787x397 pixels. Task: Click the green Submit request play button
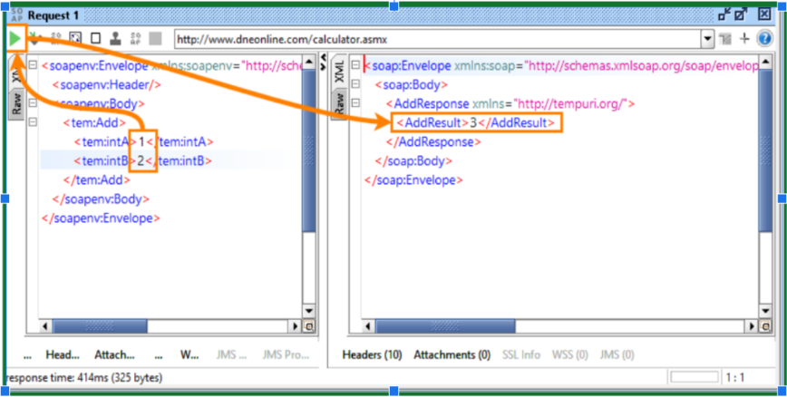coord(15,39)
